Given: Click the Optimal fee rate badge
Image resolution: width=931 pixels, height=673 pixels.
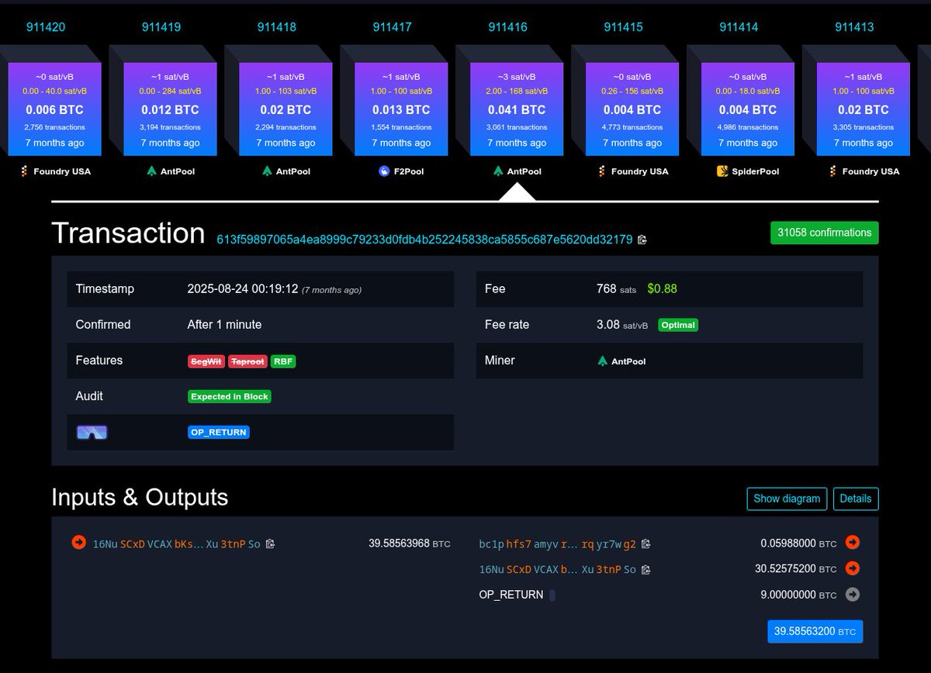Looking at the screenshot, I should coord(678,325).
